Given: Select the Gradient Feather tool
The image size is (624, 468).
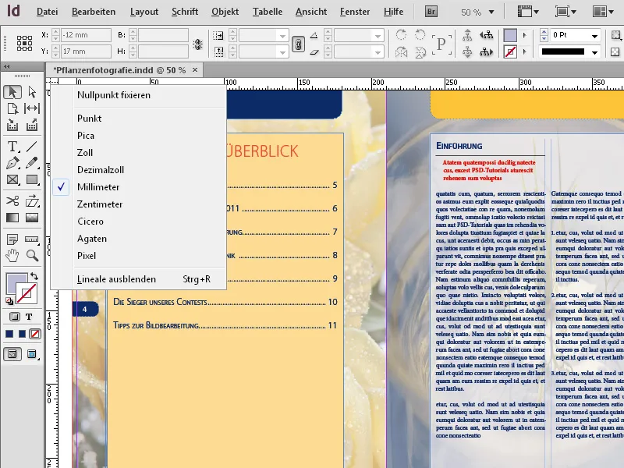Looking at the screenshot, I should tap(32, 218).
